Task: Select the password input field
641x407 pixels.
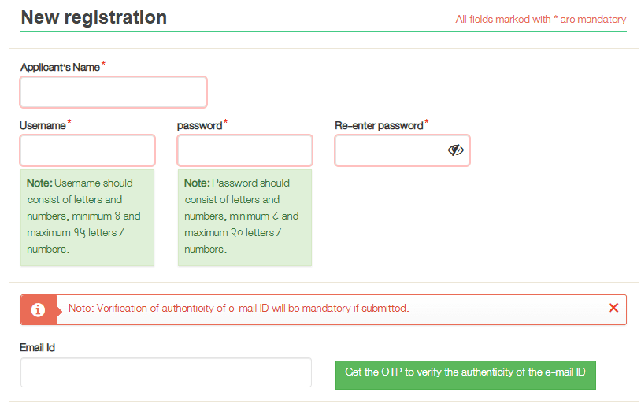Action: click(x=245, y=150)
